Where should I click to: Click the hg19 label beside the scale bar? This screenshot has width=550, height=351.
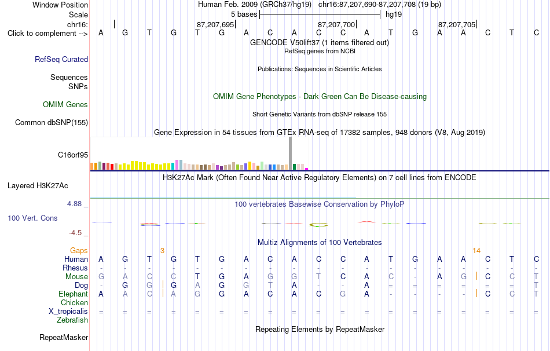pos(394,14)
